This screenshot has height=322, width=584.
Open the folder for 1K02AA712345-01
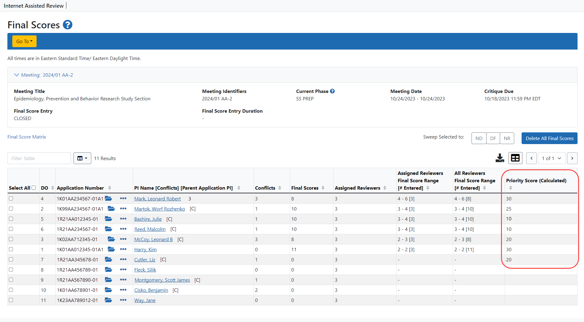pyautogui.click(x=111, y=239)
